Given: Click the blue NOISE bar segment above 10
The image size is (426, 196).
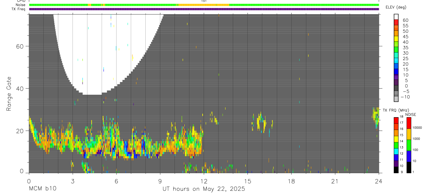Looking at the screenshot, I should [x=408, y=156].
